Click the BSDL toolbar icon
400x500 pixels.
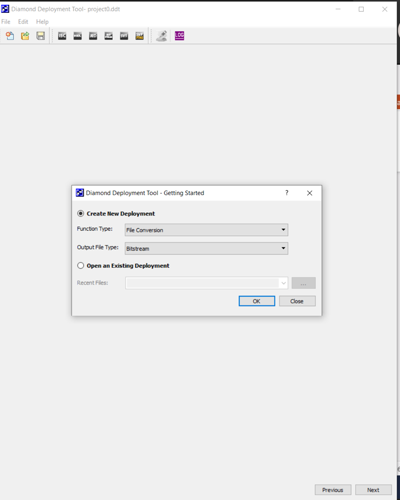tap(78, 36)
